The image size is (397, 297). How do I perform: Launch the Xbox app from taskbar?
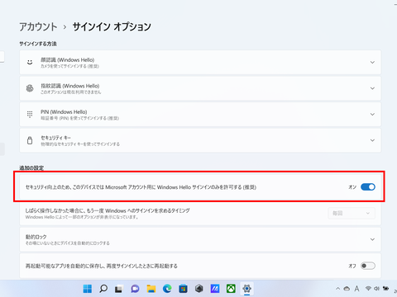231,289
